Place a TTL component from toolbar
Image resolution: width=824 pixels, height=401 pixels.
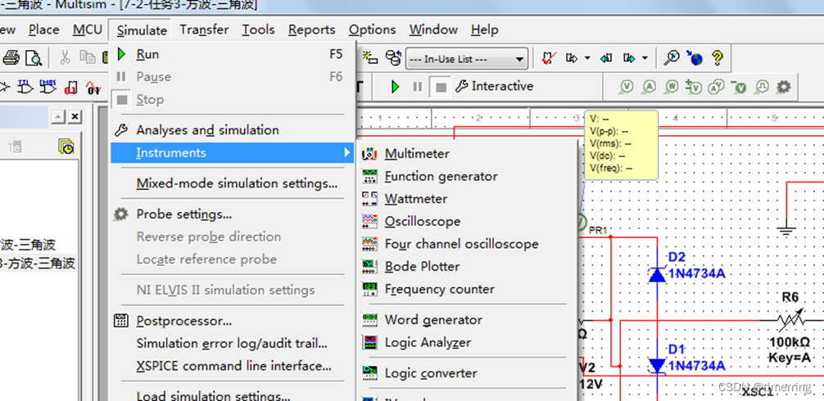click(x=25, y=87)
